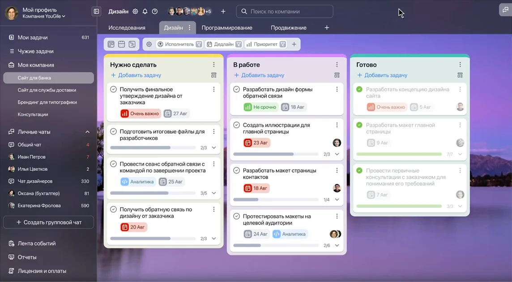This screenshot has width=512, height=282.
Task: Switch to calendar view icon in toolbar
Action: (x=121, y=44)
